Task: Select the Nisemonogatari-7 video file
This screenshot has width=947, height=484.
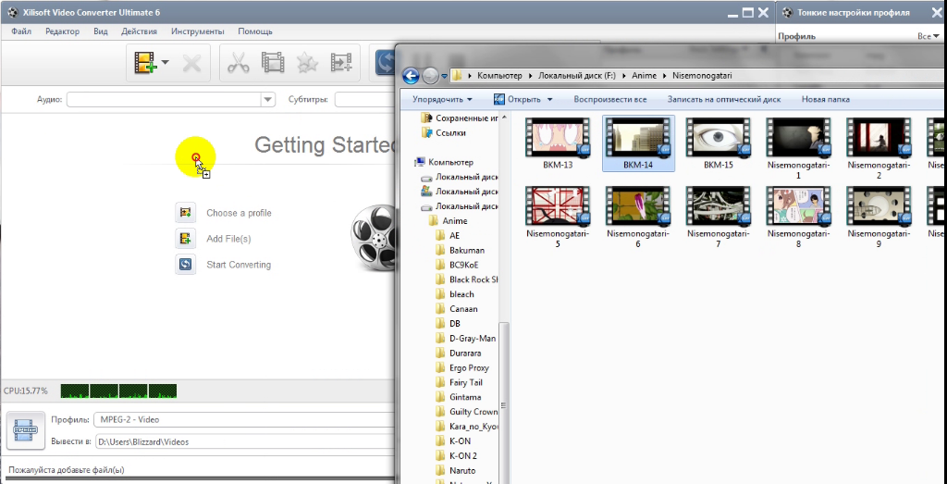Action: coord(718,217)
